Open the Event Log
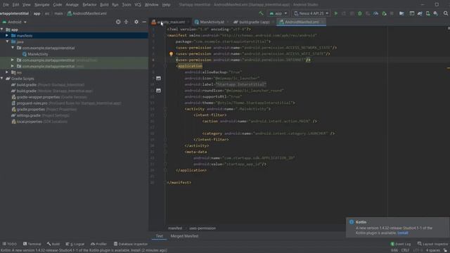The width and height of the screenshot is (450, 253). click(x=401, y=244)
